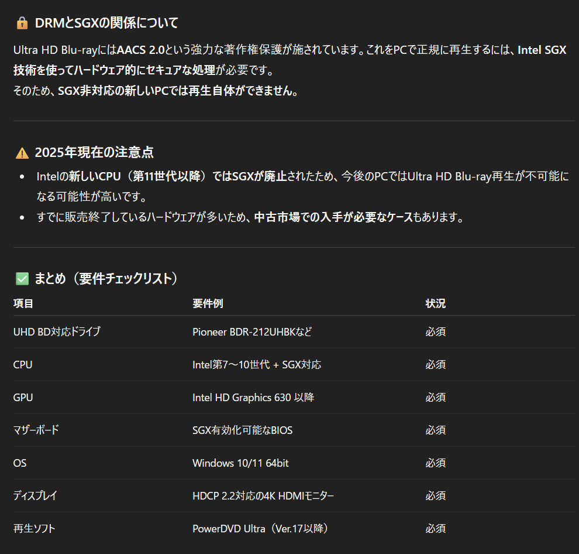This screenshot has width=579, height=554.
Task: Click 必須 in the 再生ソフト row
Action: coord(435,528)
